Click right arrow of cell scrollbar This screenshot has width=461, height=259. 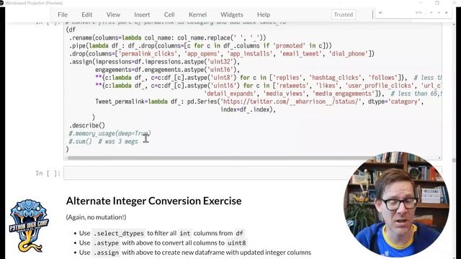pos(440,158)
